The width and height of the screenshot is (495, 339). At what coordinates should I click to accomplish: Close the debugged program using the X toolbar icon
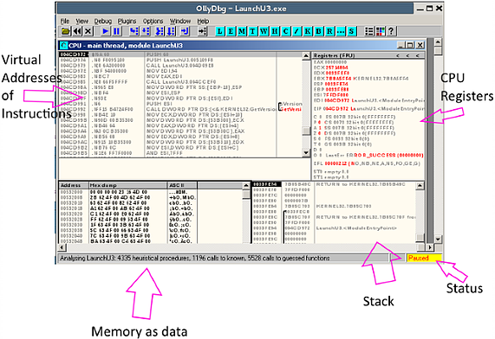(88, 31)
